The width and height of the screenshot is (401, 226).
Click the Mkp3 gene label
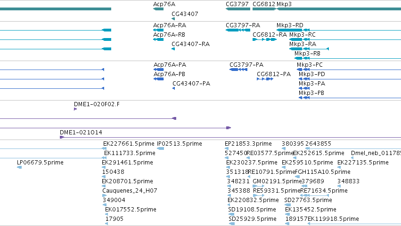[284, 4]
